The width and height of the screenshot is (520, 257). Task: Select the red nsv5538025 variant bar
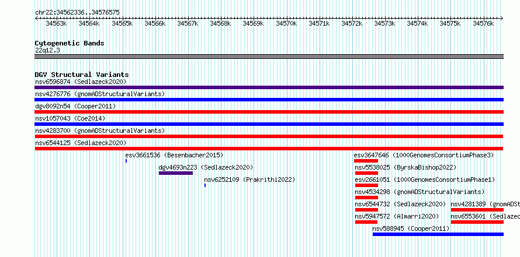coord(366,173)
